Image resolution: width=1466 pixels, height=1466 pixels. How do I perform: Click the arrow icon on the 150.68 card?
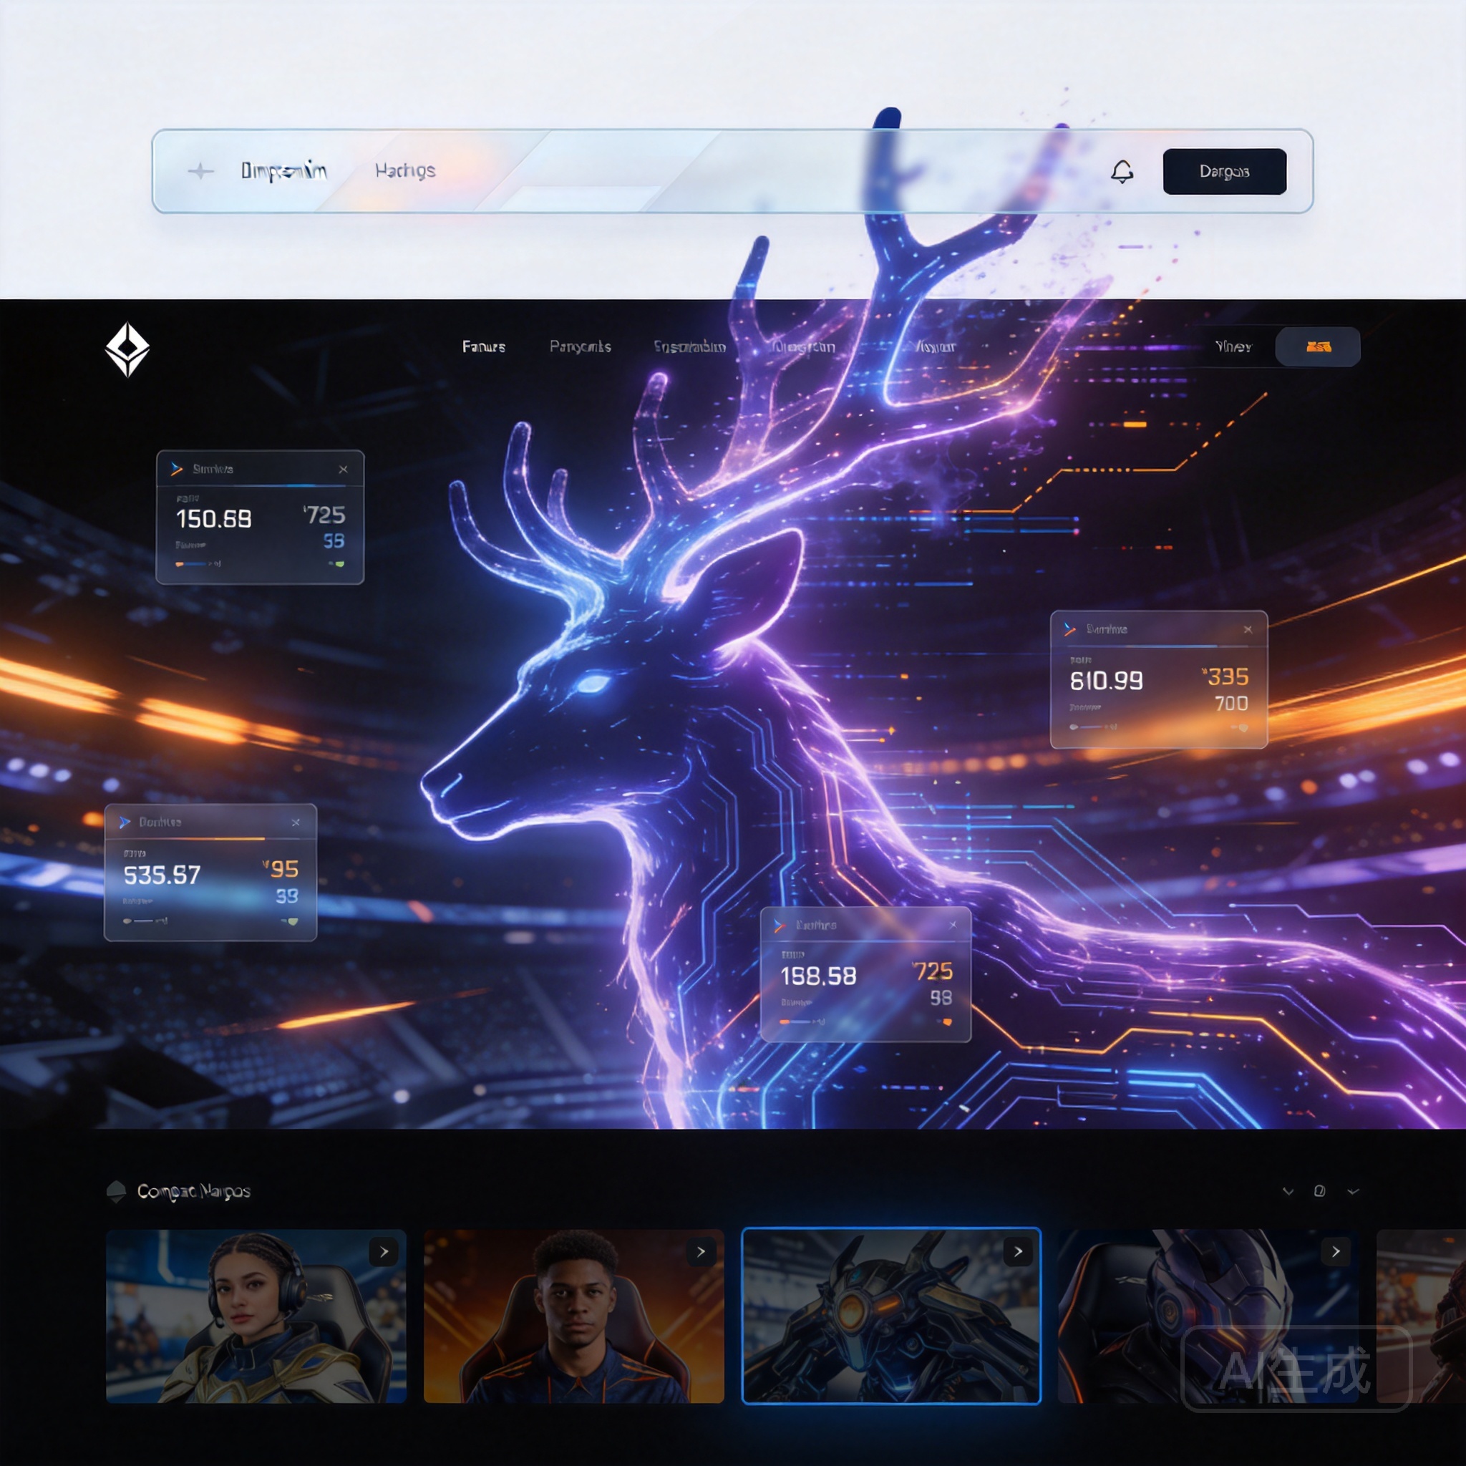point(177,469)
